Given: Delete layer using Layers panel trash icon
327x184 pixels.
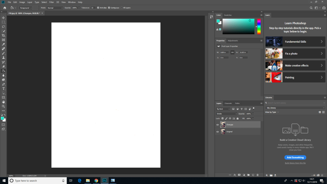Looking at the screenshot, I should point(258,175).
